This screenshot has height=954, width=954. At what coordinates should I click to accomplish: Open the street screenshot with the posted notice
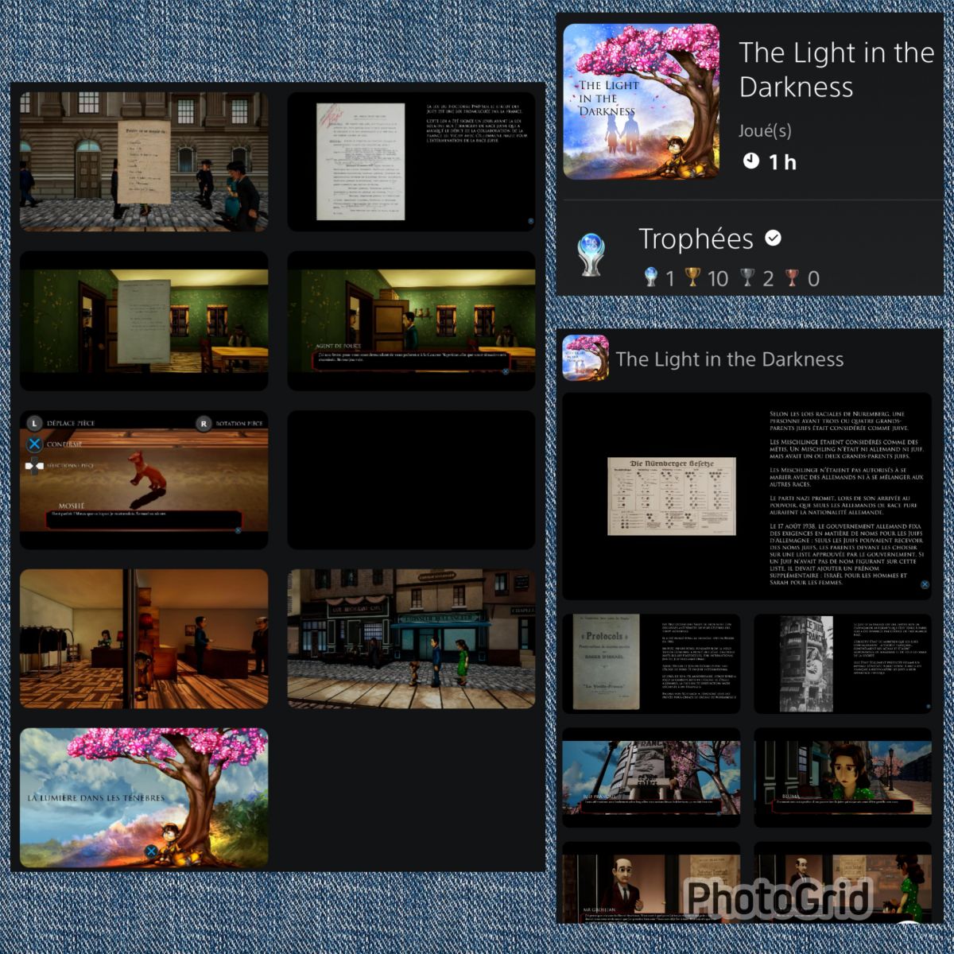144,161
